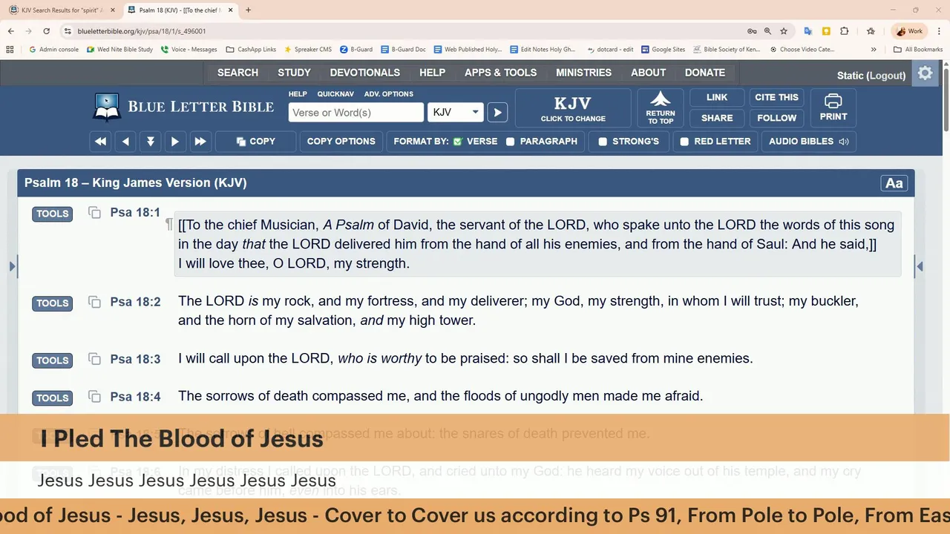This screenshot has height=534, width=950.
Task: Click the Verse or Word(s) search field
Action: (356, 113)
